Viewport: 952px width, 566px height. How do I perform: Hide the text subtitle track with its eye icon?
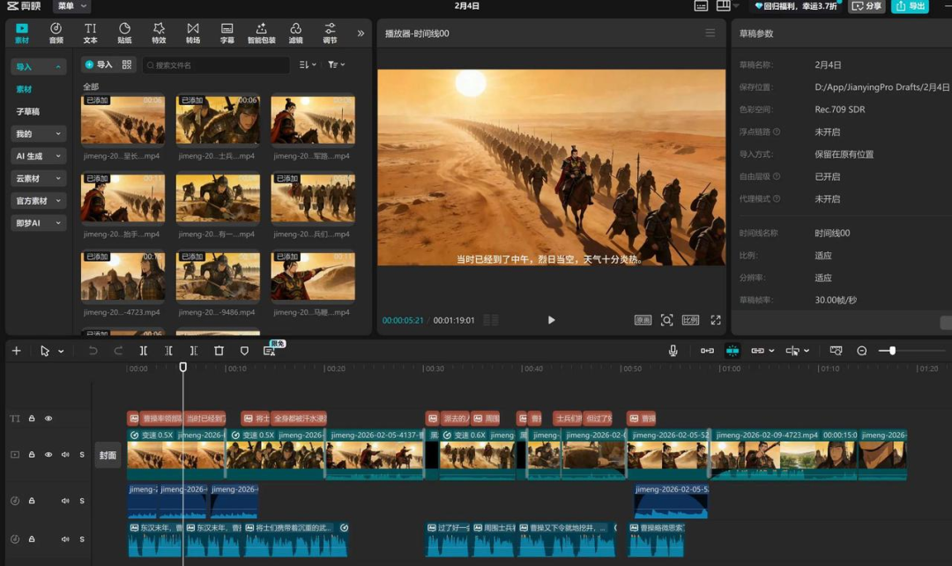tap(48, 419)
